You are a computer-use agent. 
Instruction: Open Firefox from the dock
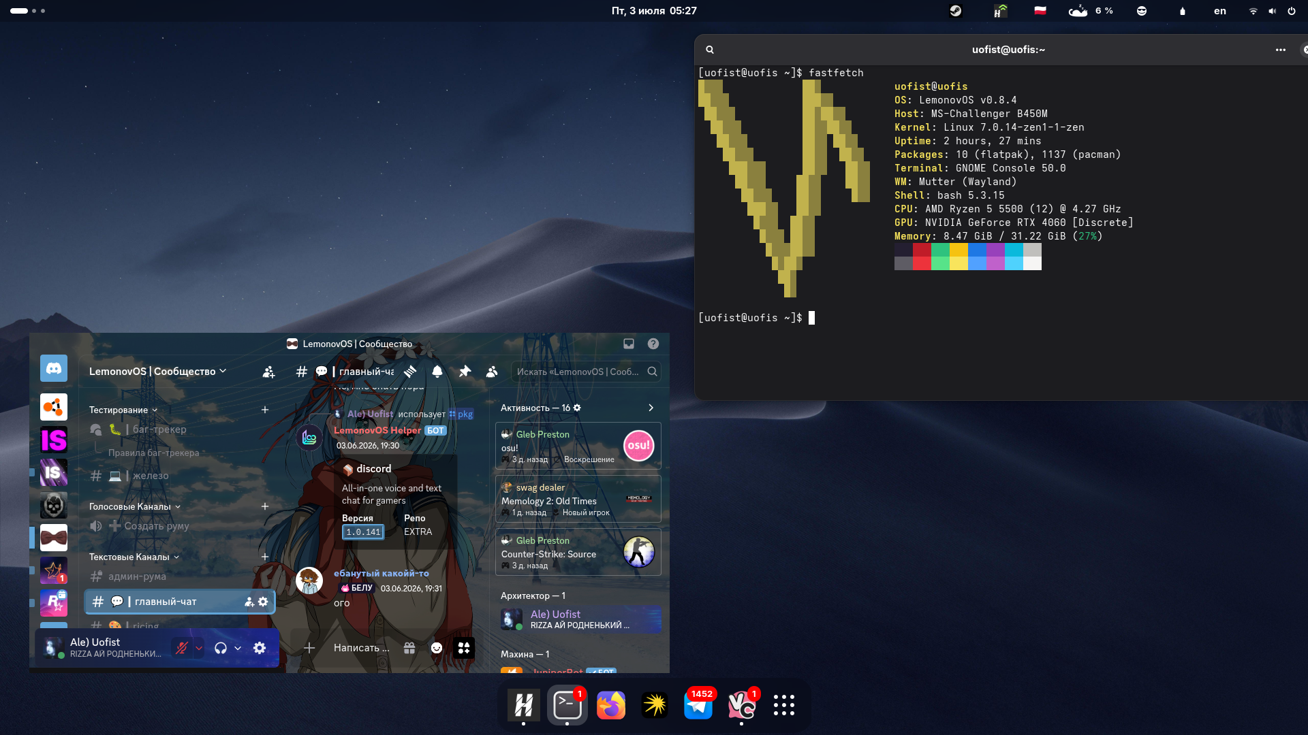coord(611,705)
